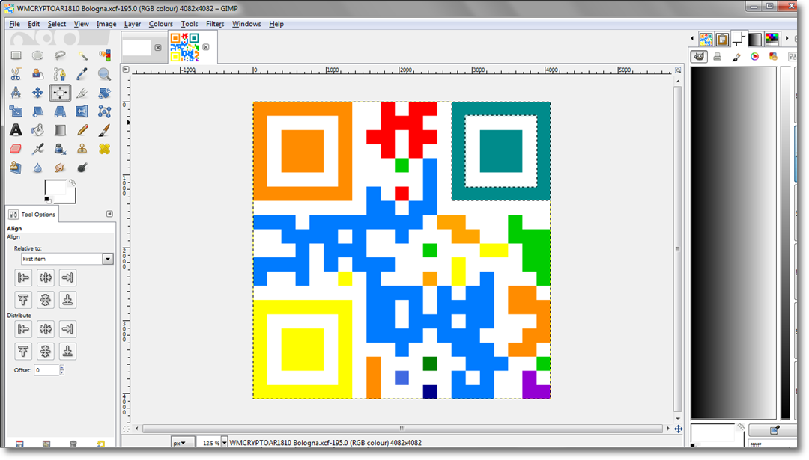Align right edge of target
The image size is (809, 460).
(67, 277)
